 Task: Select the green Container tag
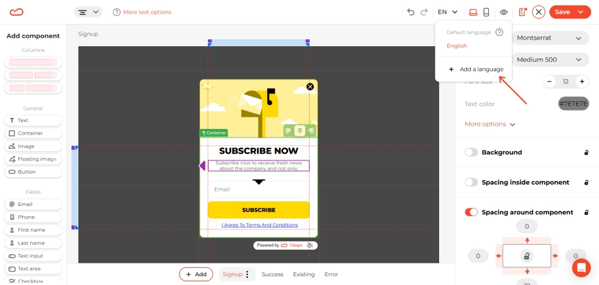214,133
